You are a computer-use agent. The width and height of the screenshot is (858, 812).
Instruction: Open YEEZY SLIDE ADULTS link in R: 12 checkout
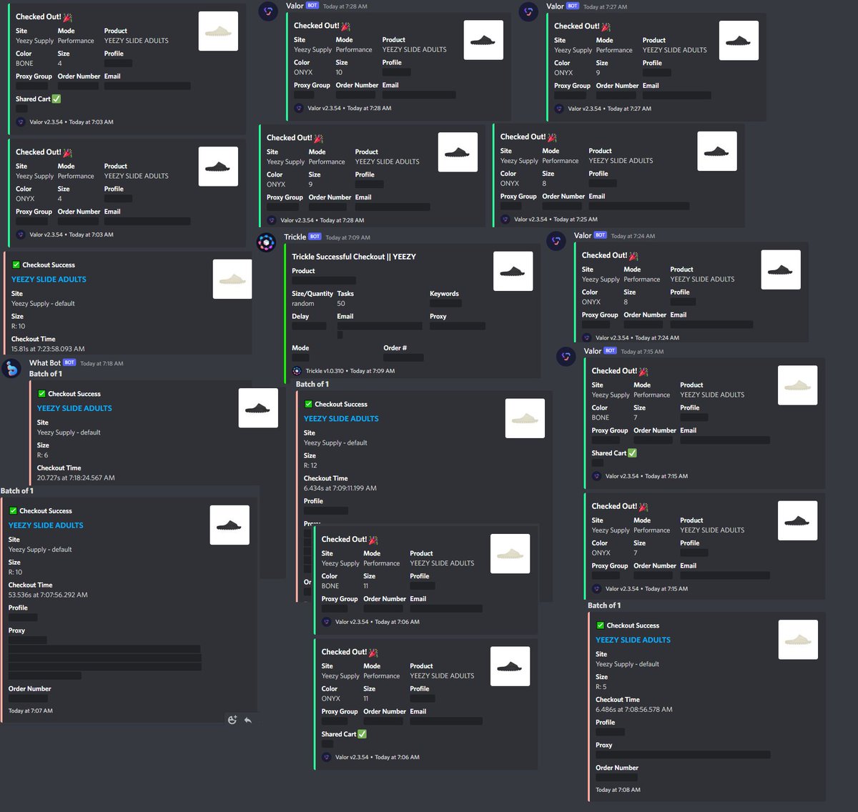coord(341,419)
